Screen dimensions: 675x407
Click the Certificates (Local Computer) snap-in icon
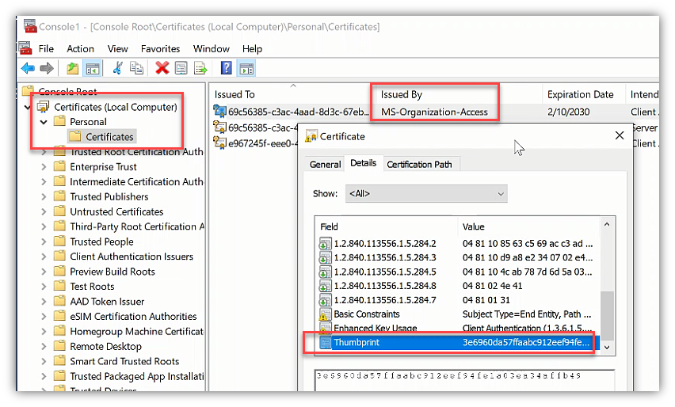pos(44,106)
